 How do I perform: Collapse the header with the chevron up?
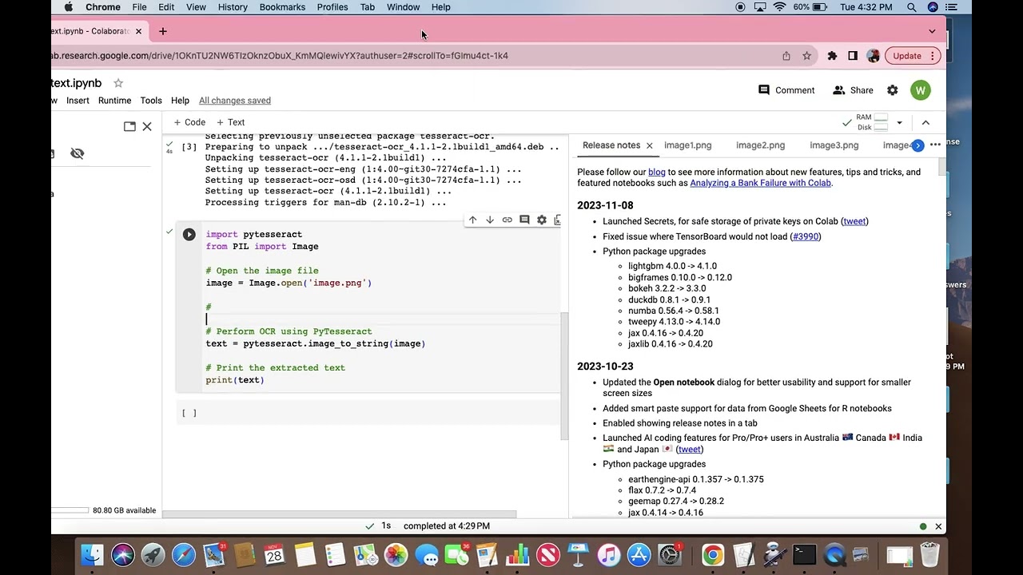[925, 123]
